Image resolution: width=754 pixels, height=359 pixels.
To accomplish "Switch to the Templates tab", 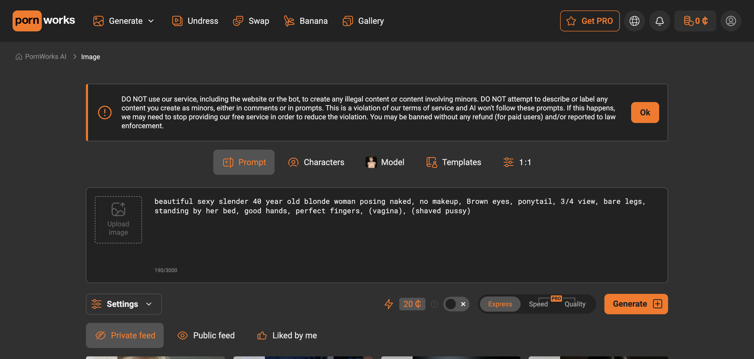I will click(454, 162).
